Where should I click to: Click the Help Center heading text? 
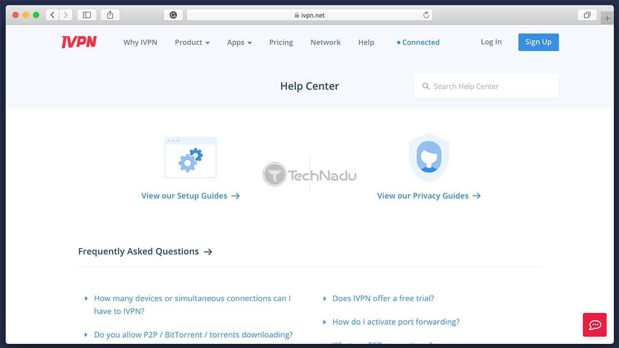tap(309, 86)
